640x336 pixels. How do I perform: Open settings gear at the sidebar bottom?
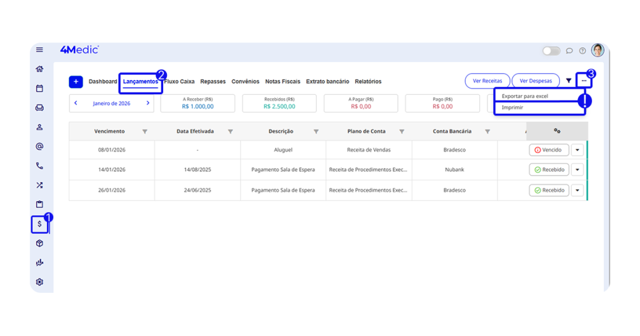point(39,282)
